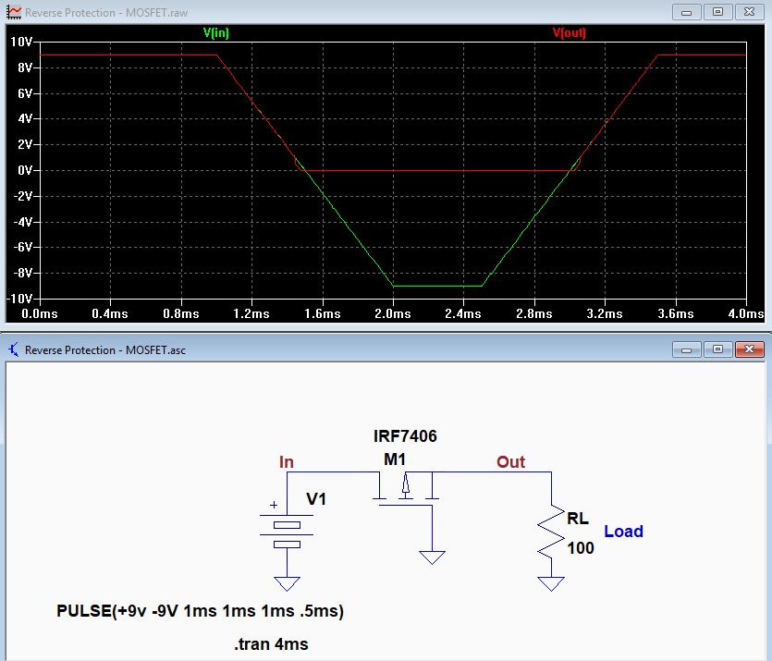Click the Out net label
The width and height of the screenshot is (772, 661).
pyautogui.click(x=511, y=461)
